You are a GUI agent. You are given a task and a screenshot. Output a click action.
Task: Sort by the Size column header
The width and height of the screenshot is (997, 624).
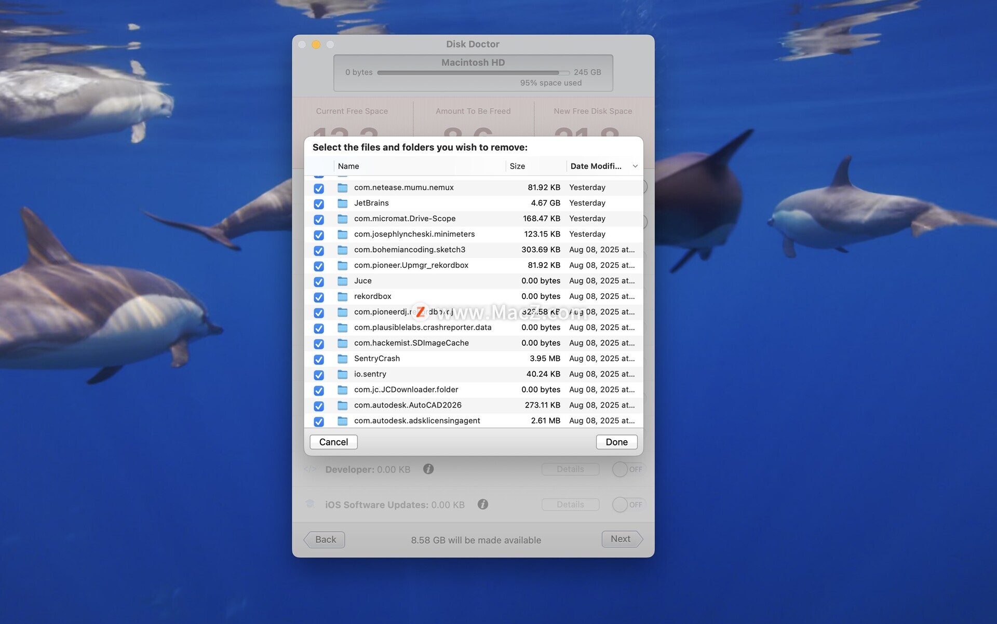536,166
